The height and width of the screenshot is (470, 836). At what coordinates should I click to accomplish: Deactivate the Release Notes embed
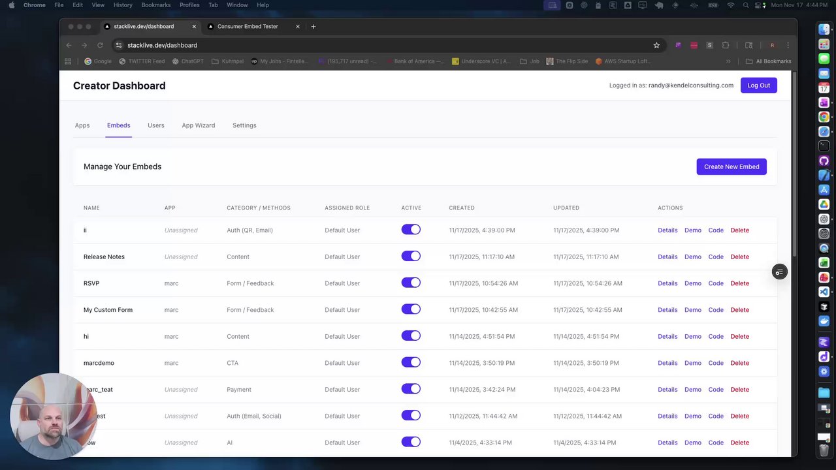pos(411,256)
